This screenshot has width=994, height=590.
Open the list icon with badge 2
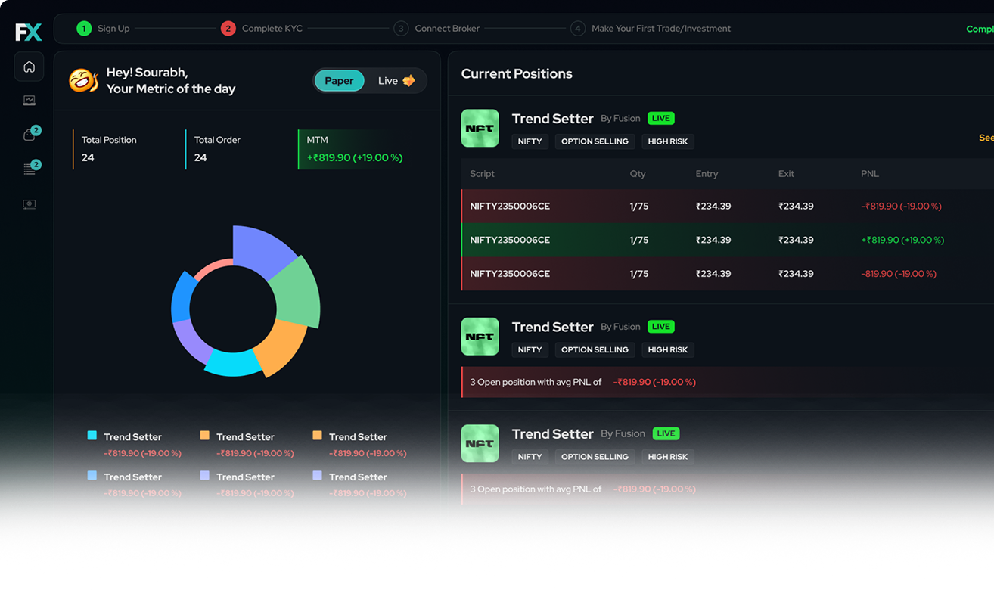tap(30, 169)
